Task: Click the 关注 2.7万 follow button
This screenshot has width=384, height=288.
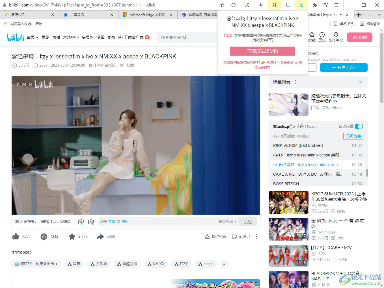Action: point(344,67)
